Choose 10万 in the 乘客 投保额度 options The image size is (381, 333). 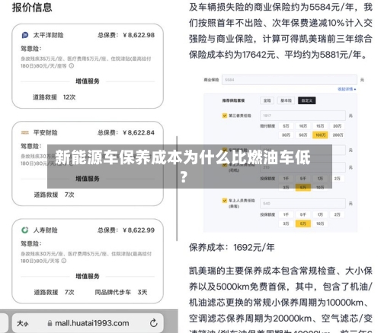tap(320, 224)
